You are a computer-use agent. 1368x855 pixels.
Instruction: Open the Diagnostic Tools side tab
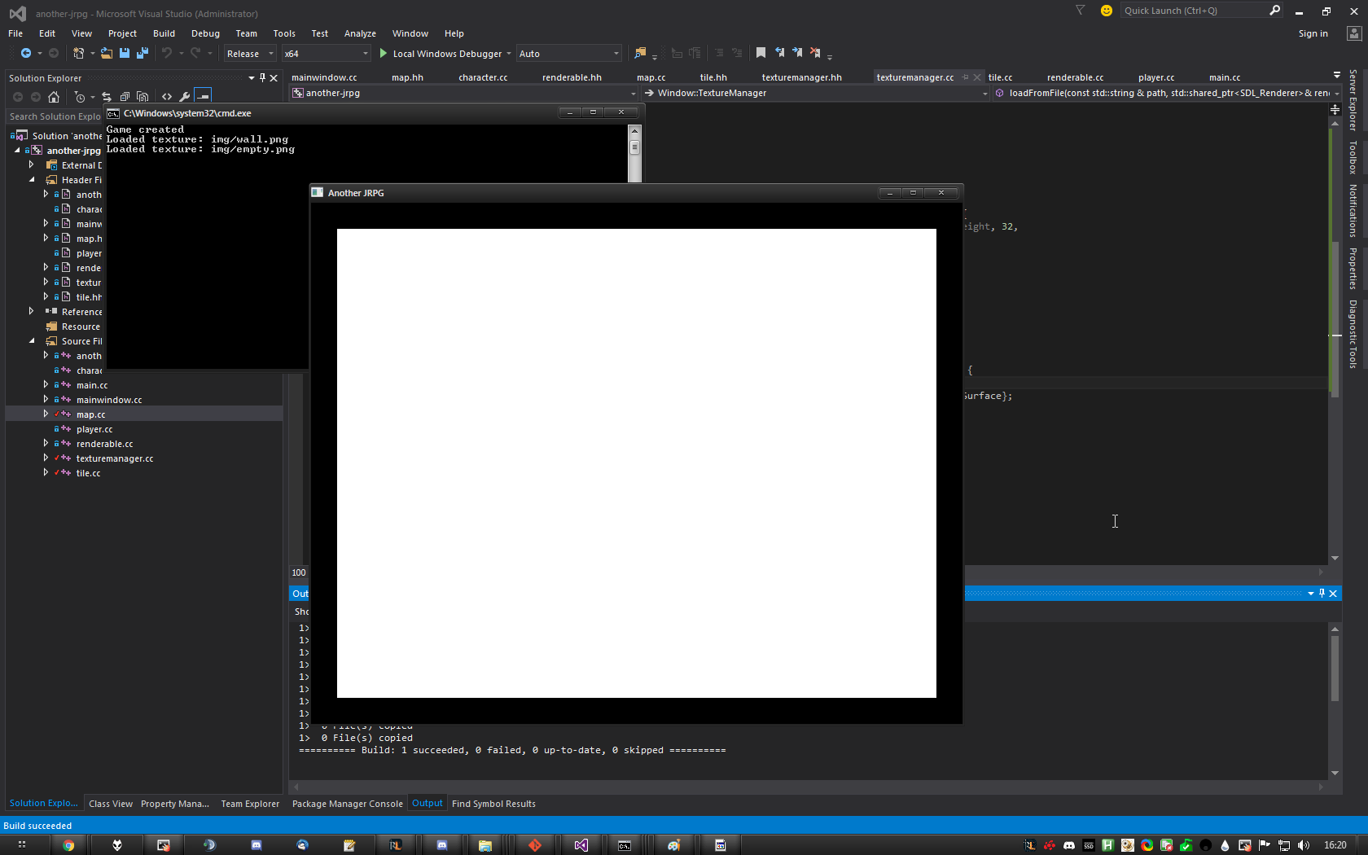(x=1353, y=334)
